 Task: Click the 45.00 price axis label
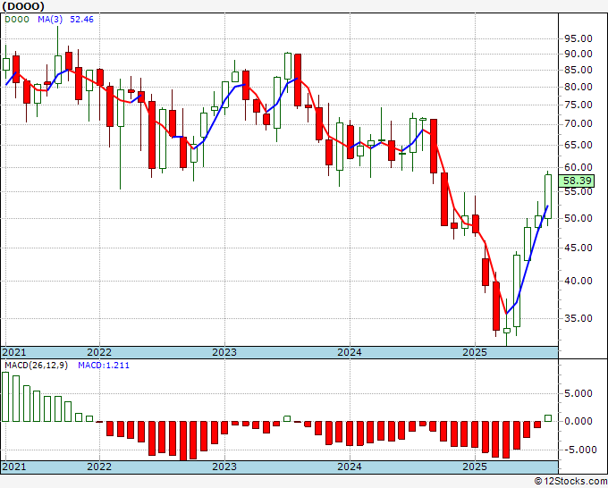click(578, 248)
